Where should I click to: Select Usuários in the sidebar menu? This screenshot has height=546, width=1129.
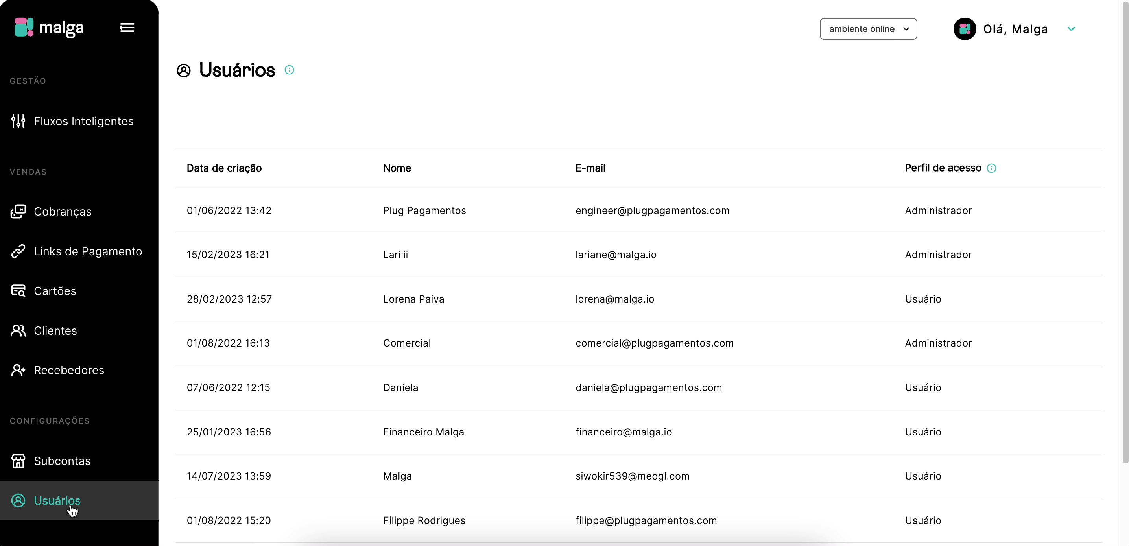pyautogui.click(x=57, y=500)
